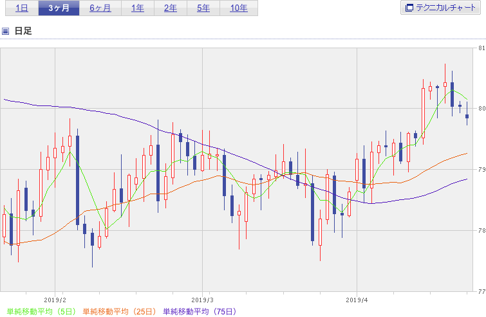
Task: Click the 81 price axis label
Action: pyautogui.click(x=481, y=48)
